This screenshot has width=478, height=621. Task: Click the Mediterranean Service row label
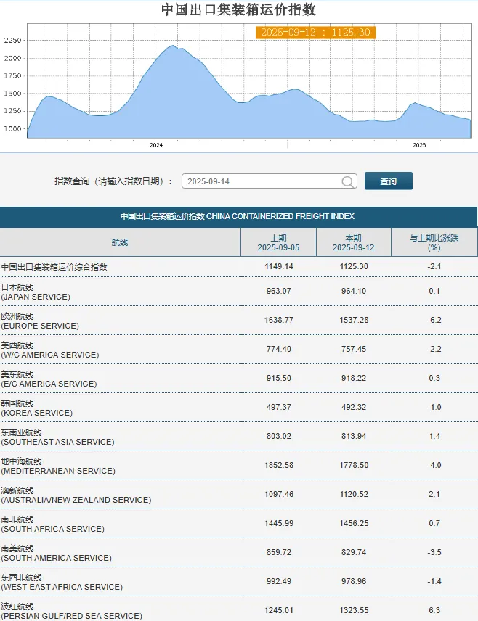[58, 466]
